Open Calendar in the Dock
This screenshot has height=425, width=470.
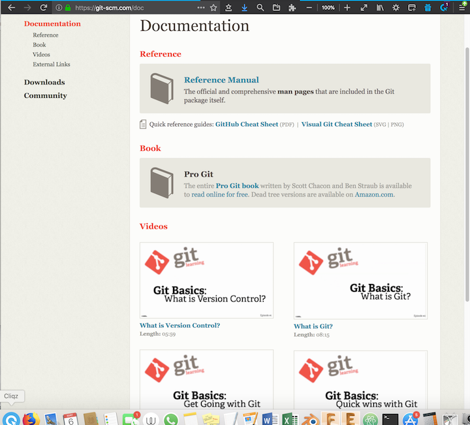(70, 419)
